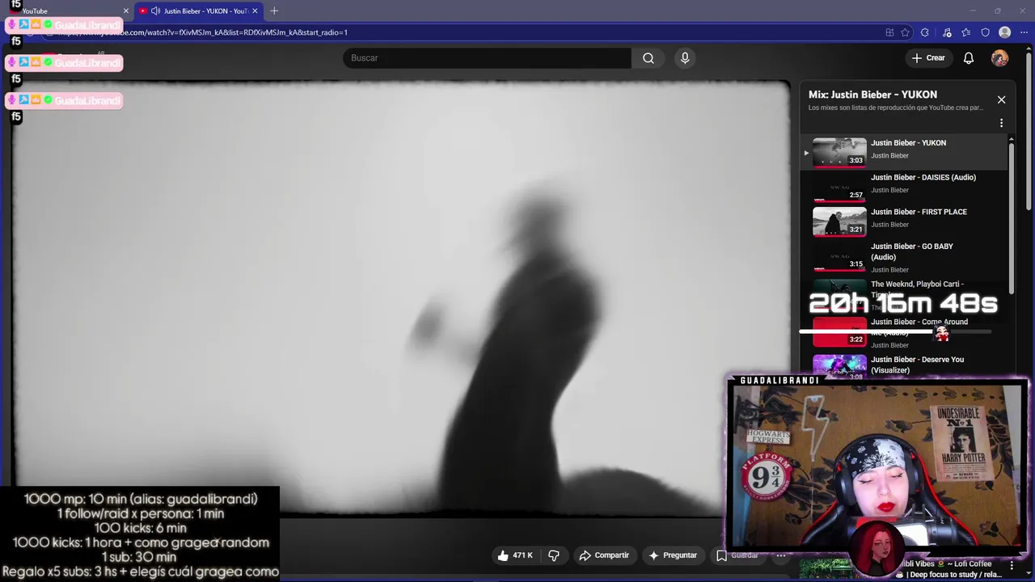Click the browser address bar URL
Image resolution: width=1035 pixels, height=582 pixels.
pyautogui.click(x=202, y=32)
